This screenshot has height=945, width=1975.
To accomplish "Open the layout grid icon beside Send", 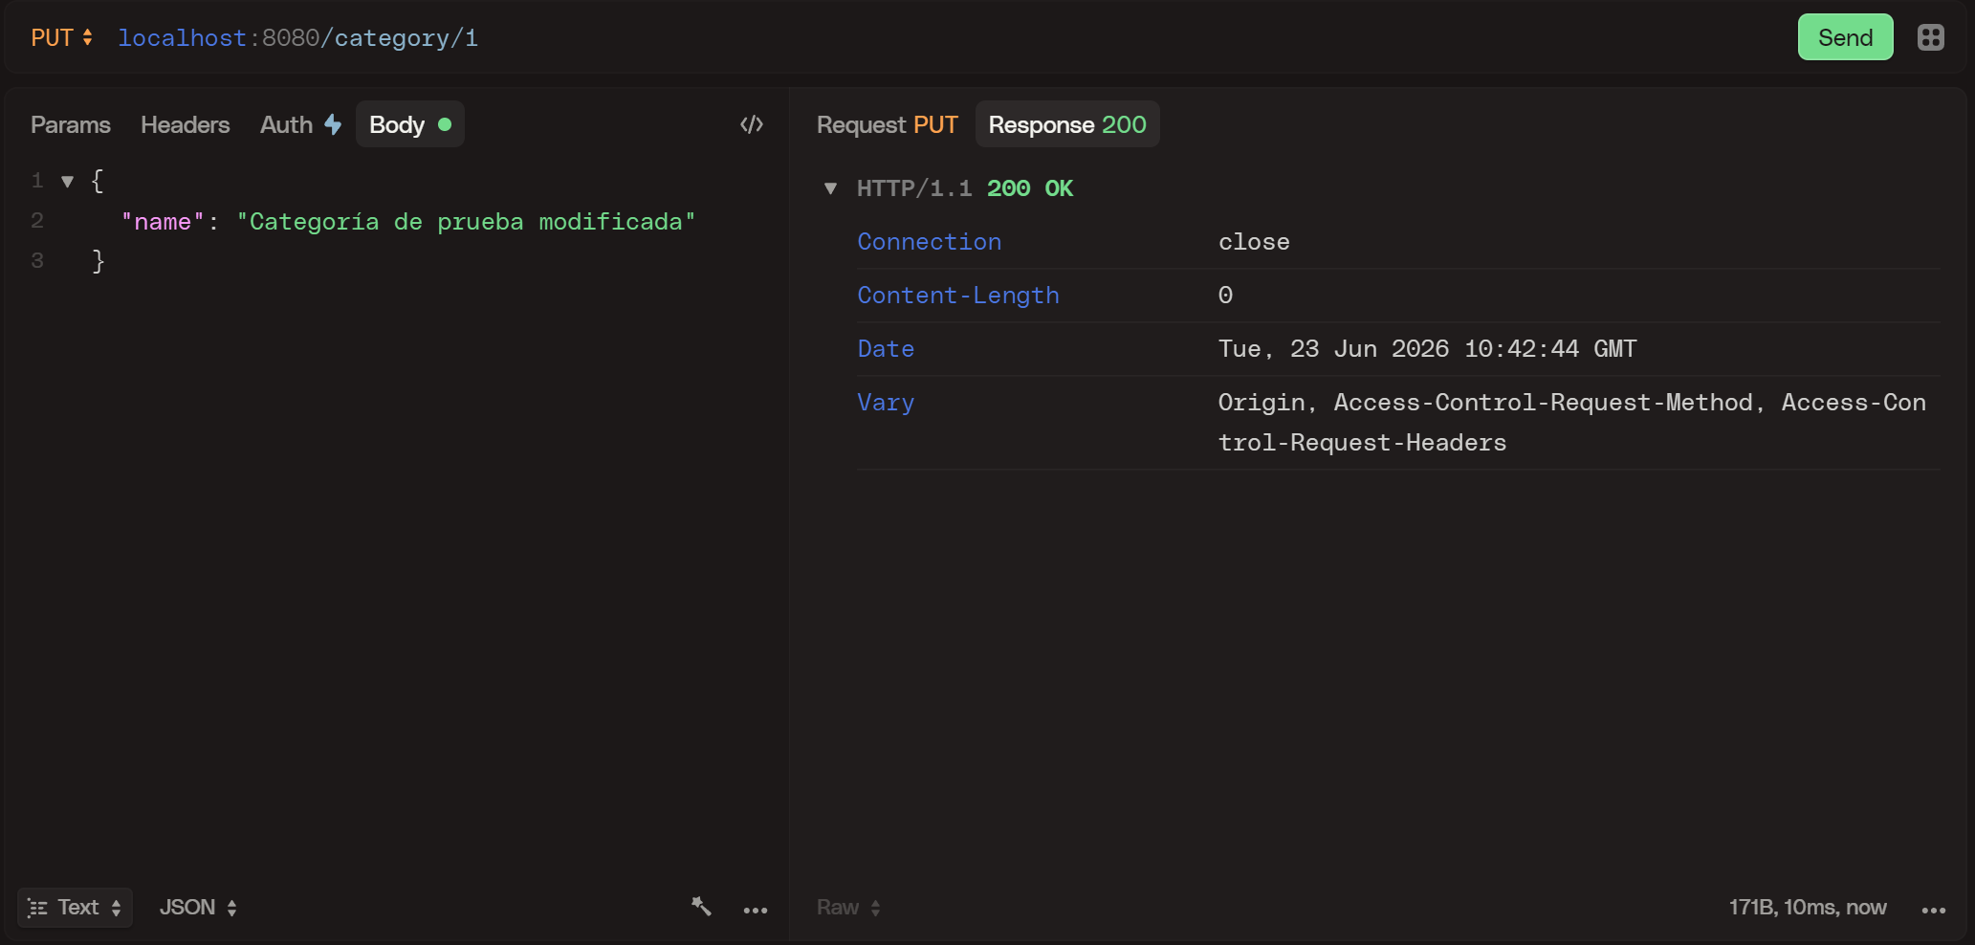I will point(1930,37).
